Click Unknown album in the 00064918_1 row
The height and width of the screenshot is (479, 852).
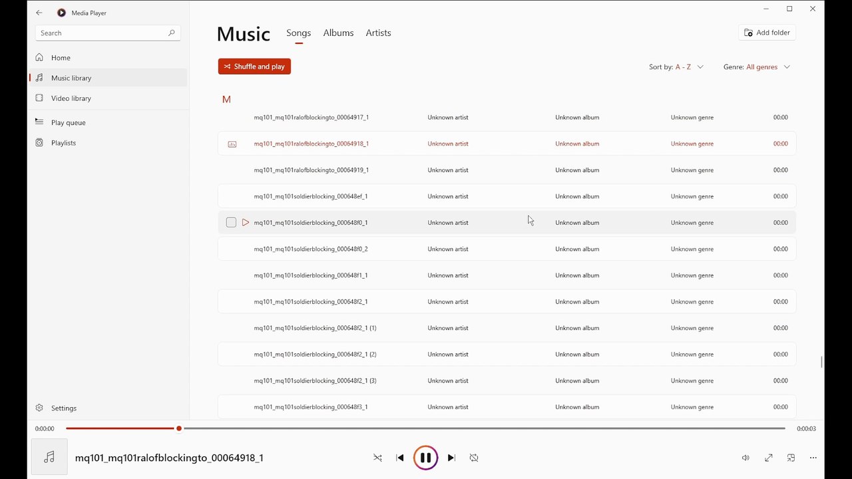(x=577, y=144)
